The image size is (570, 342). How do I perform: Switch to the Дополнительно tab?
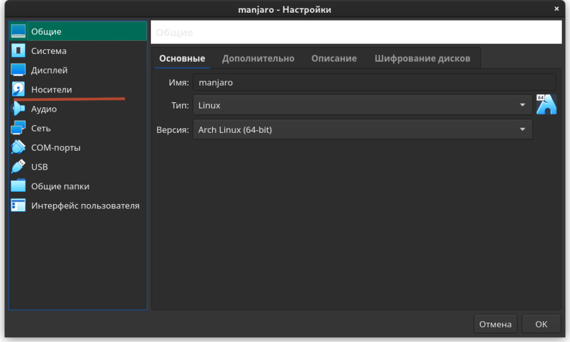click(x=258, y=58)
